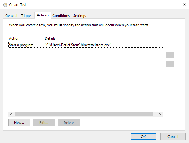This screenshot has height=143, width=189.
Task: Move selected action down with arrow button
Action: pyautogui.click(x=170, y=64)
